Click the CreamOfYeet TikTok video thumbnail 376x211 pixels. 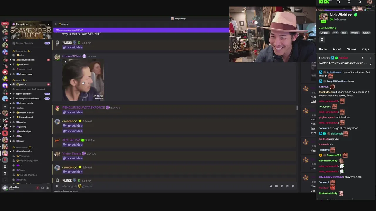83,80
